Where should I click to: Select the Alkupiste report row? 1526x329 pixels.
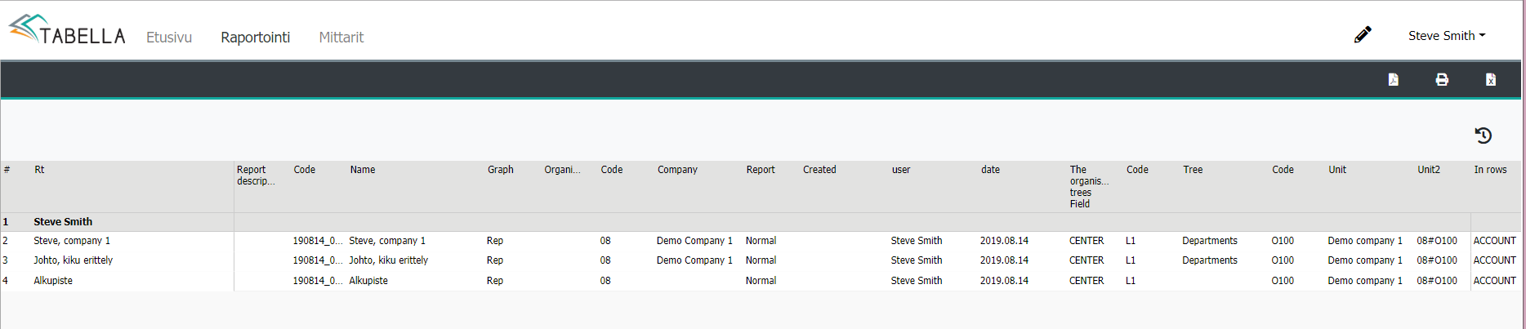tap(53, 281)
